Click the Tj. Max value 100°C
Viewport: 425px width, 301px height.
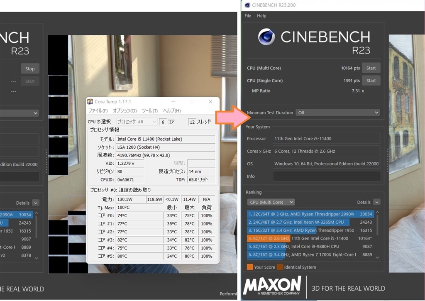click(139, 208)
